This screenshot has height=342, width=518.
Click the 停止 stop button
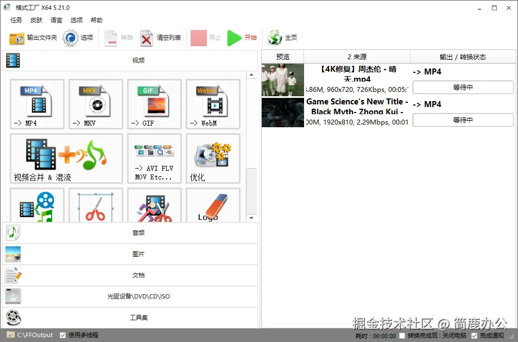click(206, 38)
